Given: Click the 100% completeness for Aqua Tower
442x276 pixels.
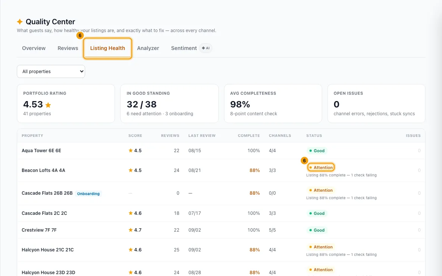Looking at the screenshot, I should click(x=254, y=151).
